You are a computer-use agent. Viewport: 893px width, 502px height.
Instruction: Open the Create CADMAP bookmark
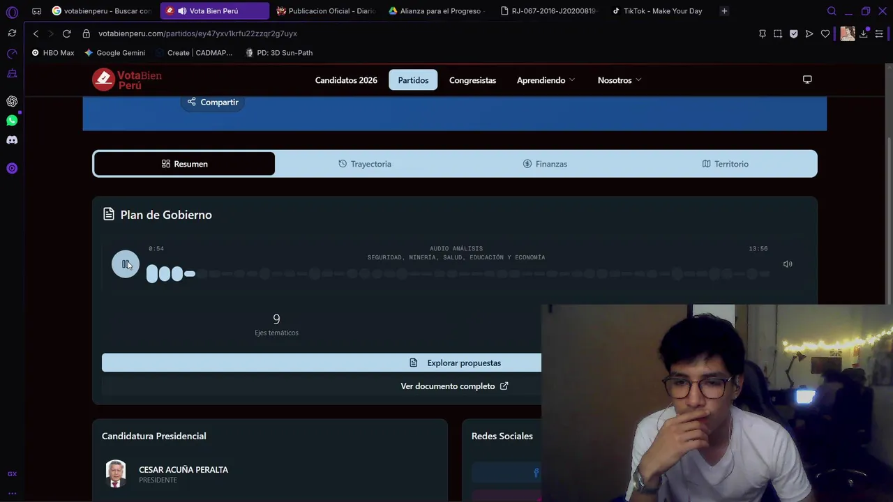click(194, 53)
